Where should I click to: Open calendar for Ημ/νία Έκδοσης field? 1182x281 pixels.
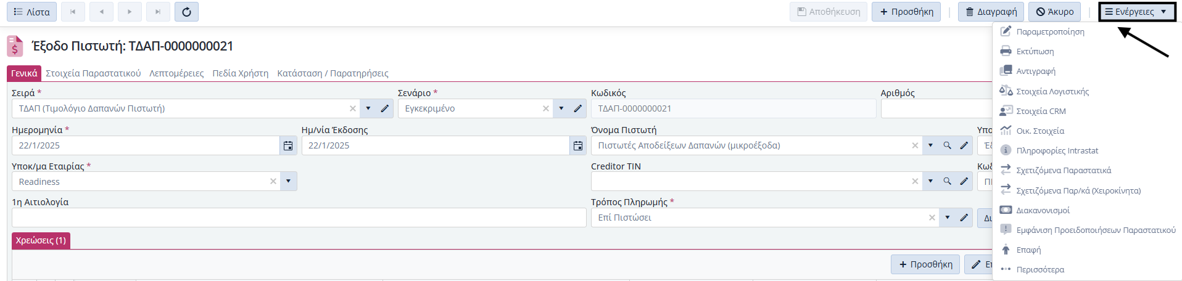pos(578,145)
